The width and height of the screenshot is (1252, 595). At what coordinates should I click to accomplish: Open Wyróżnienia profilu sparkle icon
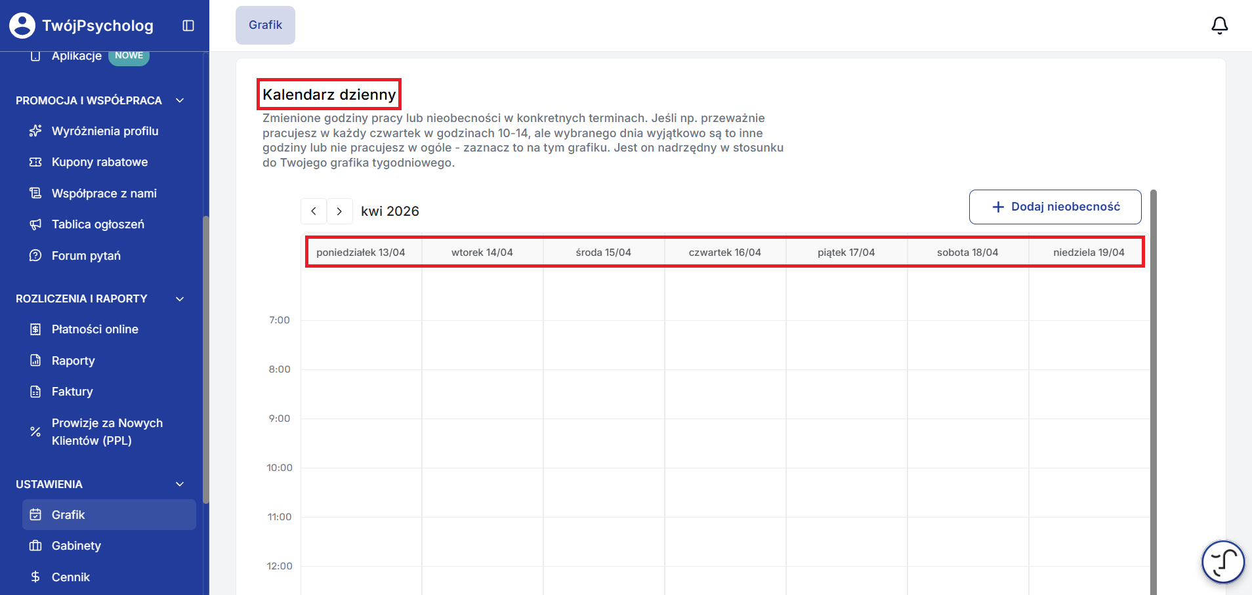pyautogui.click(x=35, y=131)
